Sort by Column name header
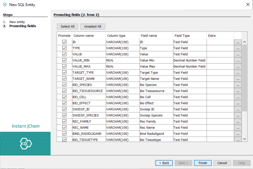The height and width of the screenshot is (169, 253). click(x=89, y=36)
